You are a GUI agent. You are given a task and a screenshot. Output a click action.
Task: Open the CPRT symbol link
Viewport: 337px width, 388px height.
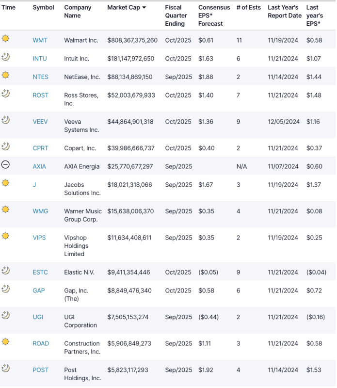[x=40, y=148]
